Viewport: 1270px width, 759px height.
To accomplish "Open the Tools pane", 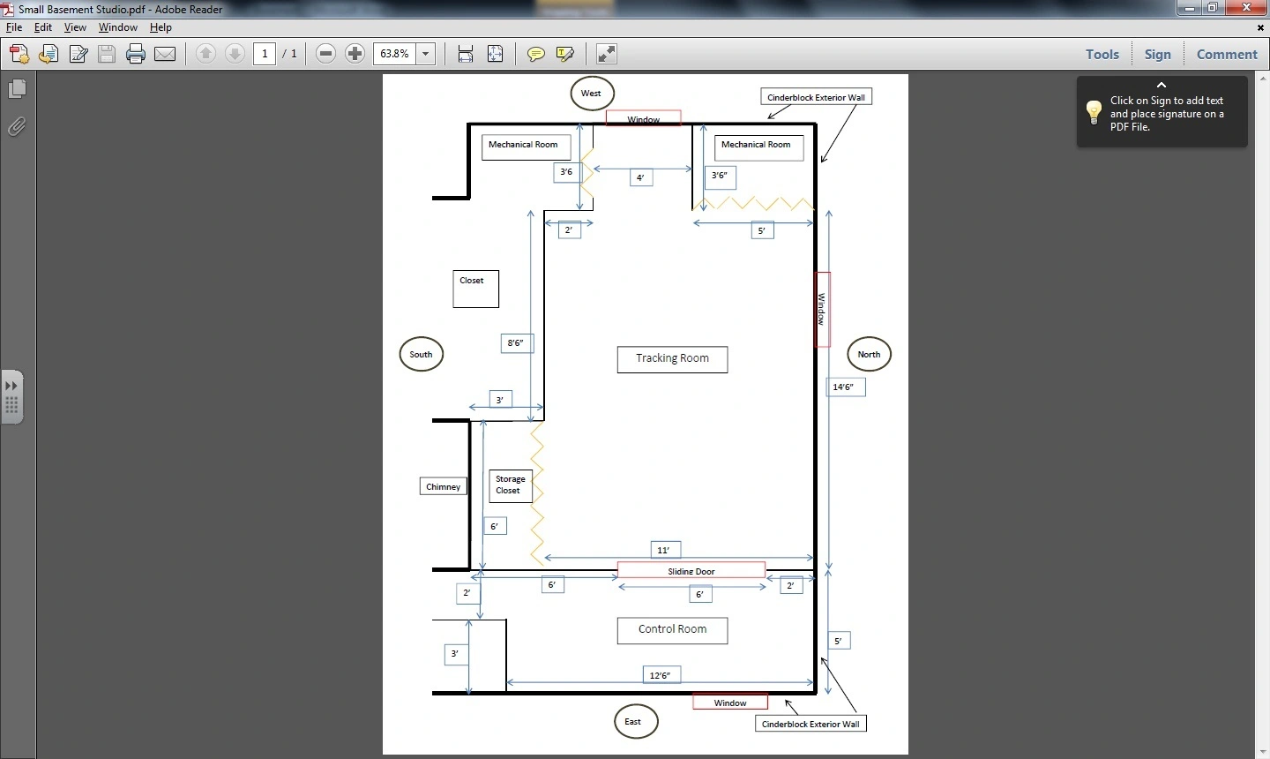I will [x=1102, y=54].
